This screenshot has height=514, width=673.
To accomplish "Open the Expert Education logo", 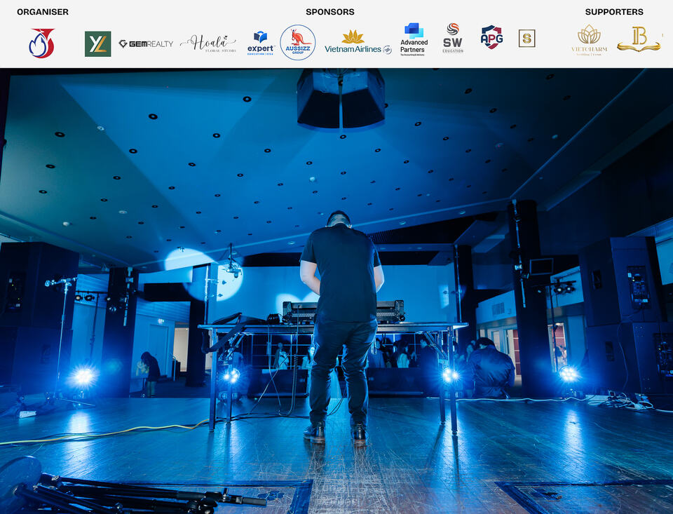I will coord(261,43).
